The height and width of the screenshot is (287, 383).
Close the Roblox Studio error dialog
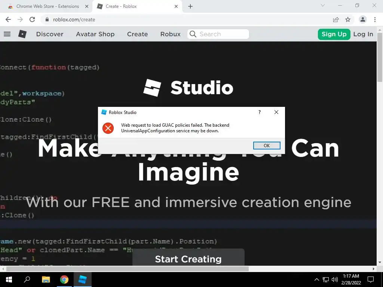point(276,112)
